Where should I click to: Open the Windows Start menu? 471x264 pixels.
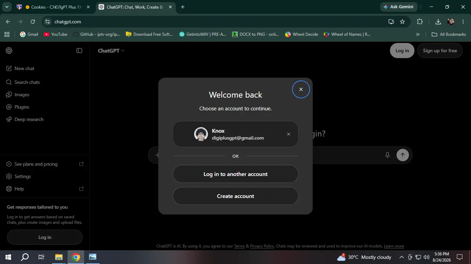(x=8, y=257)
